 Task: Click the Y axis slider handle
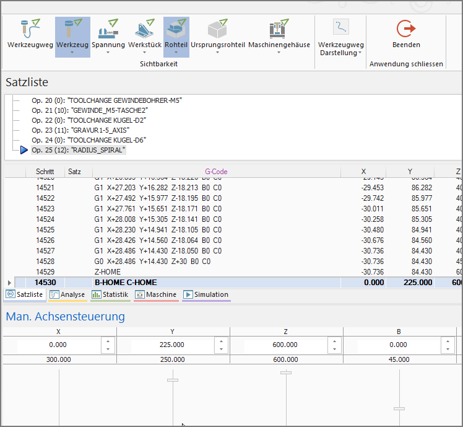point(173,381)
